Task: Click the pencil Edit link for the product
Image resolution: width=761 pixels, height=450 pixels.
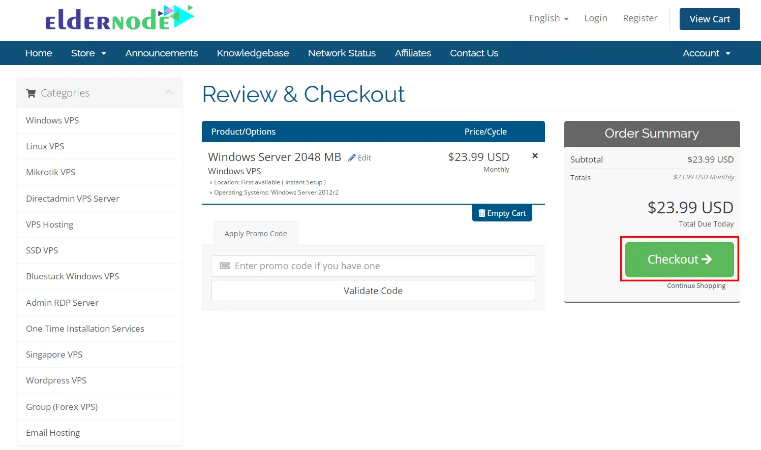Action: pos(359,158)
